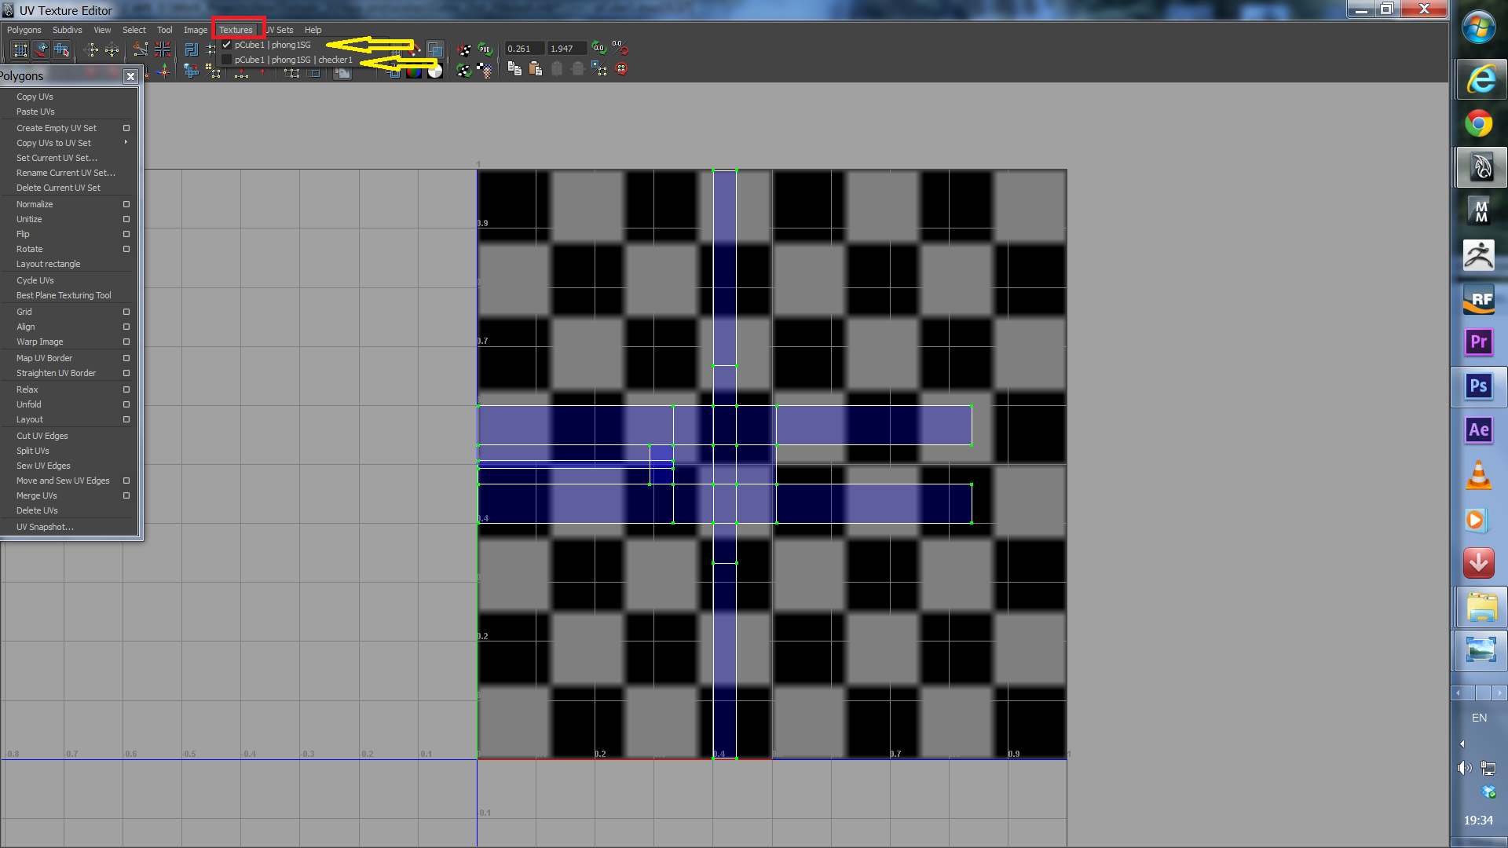Click the alpha channel display icon
The width and height of the screenshot is (1508, 848).
[x=434, y=71]
